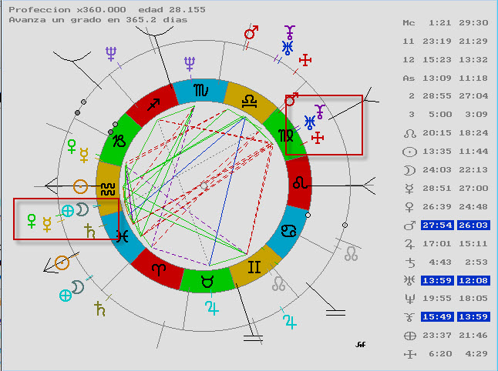Select the Jupiter symbol in the right-hand position list

point(409,243)
